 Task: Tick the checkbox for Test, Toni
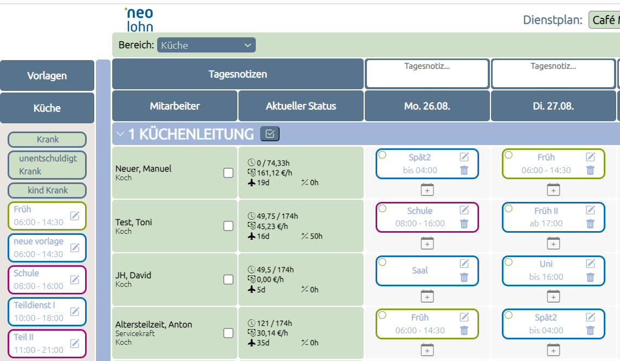click(228, 226)
